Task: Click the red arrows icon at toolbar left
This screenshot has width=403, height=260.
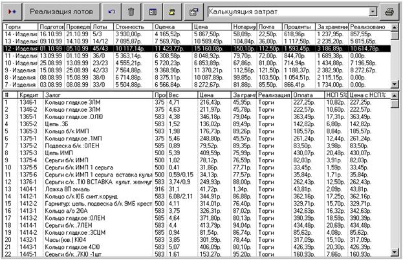Action: [14, 12]
